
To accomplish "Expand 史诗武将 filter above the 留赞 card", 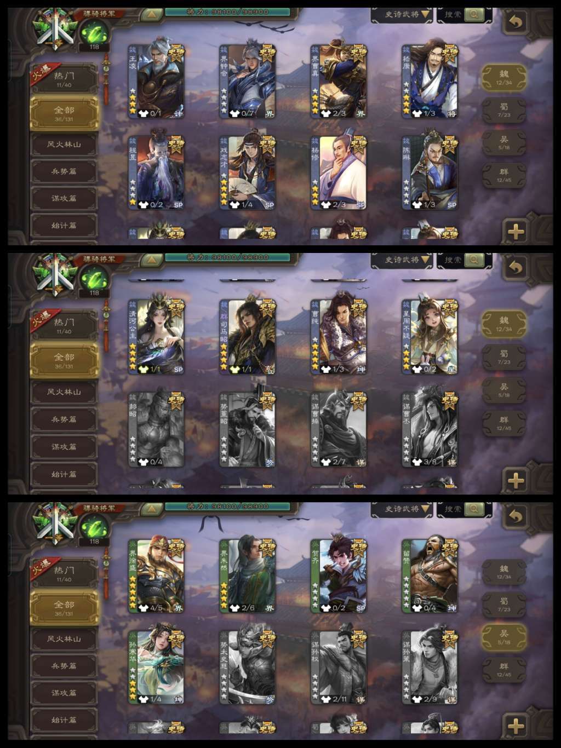I will point(402,509).
